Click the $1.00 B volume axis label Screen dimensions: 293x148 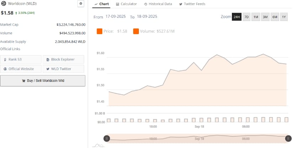[x=100, y=113]
